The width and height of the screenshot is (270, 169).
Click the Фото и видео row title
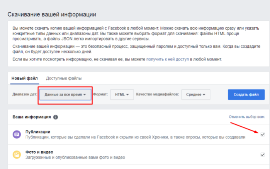39,152
